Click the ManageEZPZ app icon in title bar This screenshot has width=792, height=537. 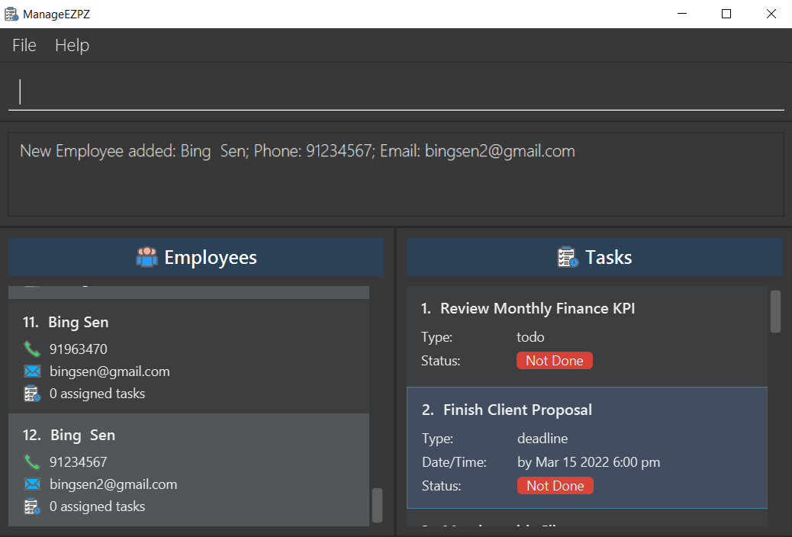tap(11, 14)
